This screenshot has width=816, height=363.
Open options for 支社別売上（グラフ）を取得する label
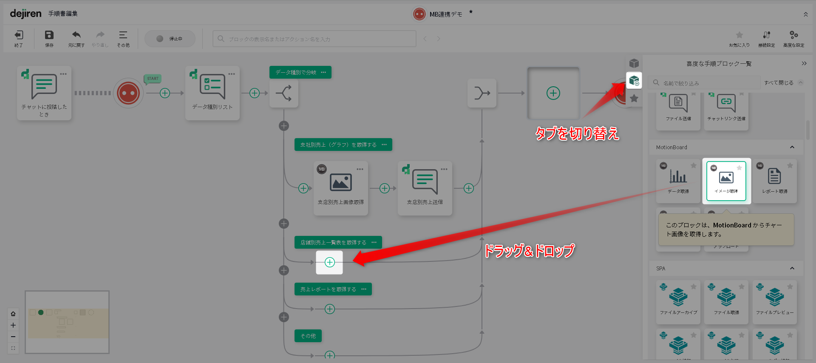point(384,145)
